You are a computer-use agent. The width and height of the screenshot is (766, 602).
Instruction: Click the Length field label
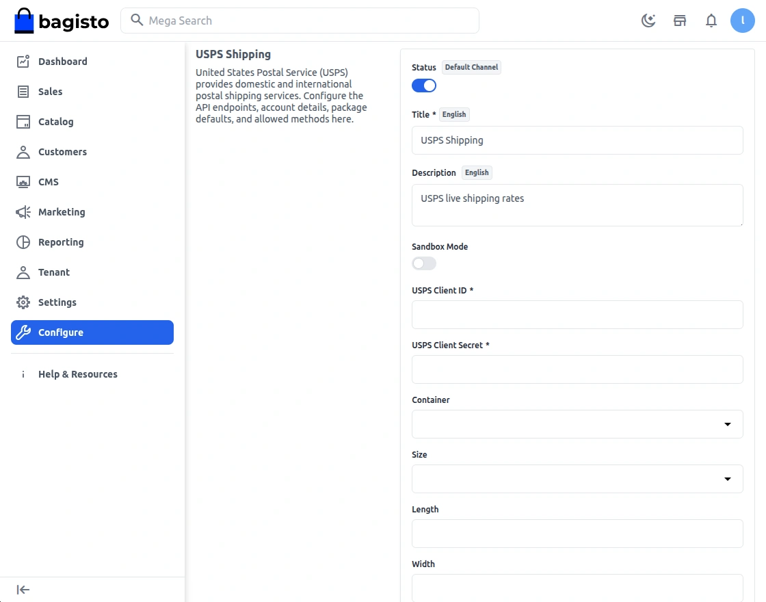click(x=425, y=510)
